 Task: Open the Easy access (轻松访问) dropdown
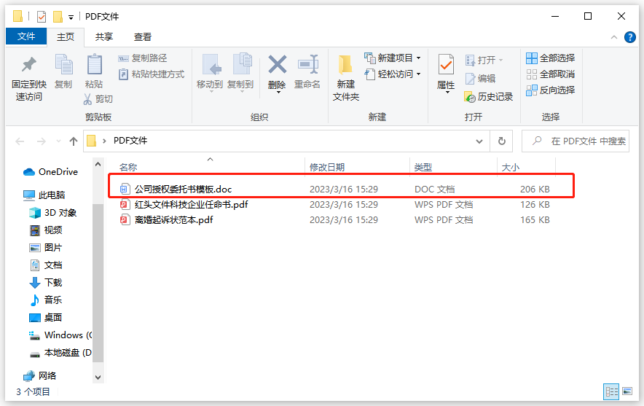[x=392, y=74]
